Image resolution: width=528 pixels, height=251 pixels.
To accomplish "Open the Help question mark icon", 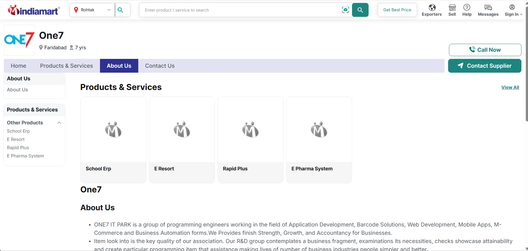I will 467,7.
